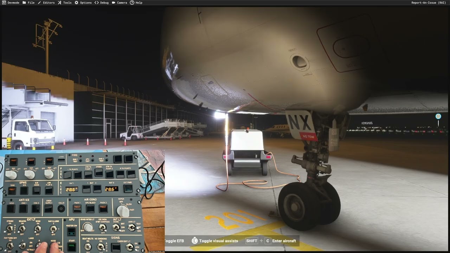Flip the NAV & LOGO switch
Screen dimensions: 450x253
[x=53, y=229]
